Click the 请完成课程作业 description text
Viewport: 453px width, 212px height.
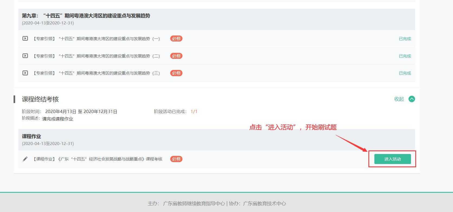coord(58,119)
